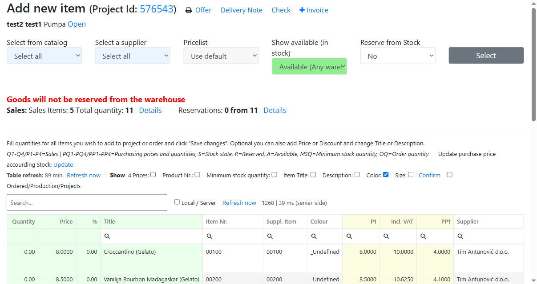Open Reservations Details link
537x284 pixels.
[x=275, y=110]
